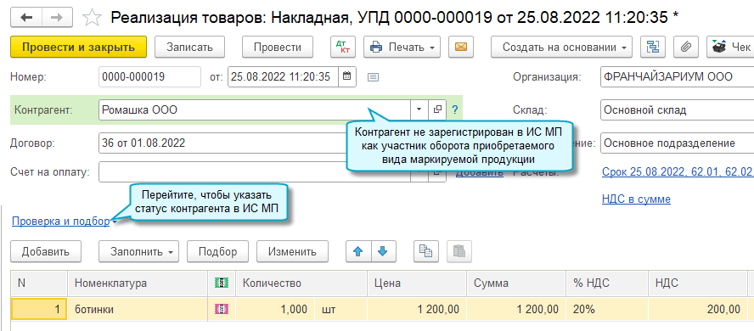
Task: Open document structure icon in toolbar
Action: [x=654, y=47]
